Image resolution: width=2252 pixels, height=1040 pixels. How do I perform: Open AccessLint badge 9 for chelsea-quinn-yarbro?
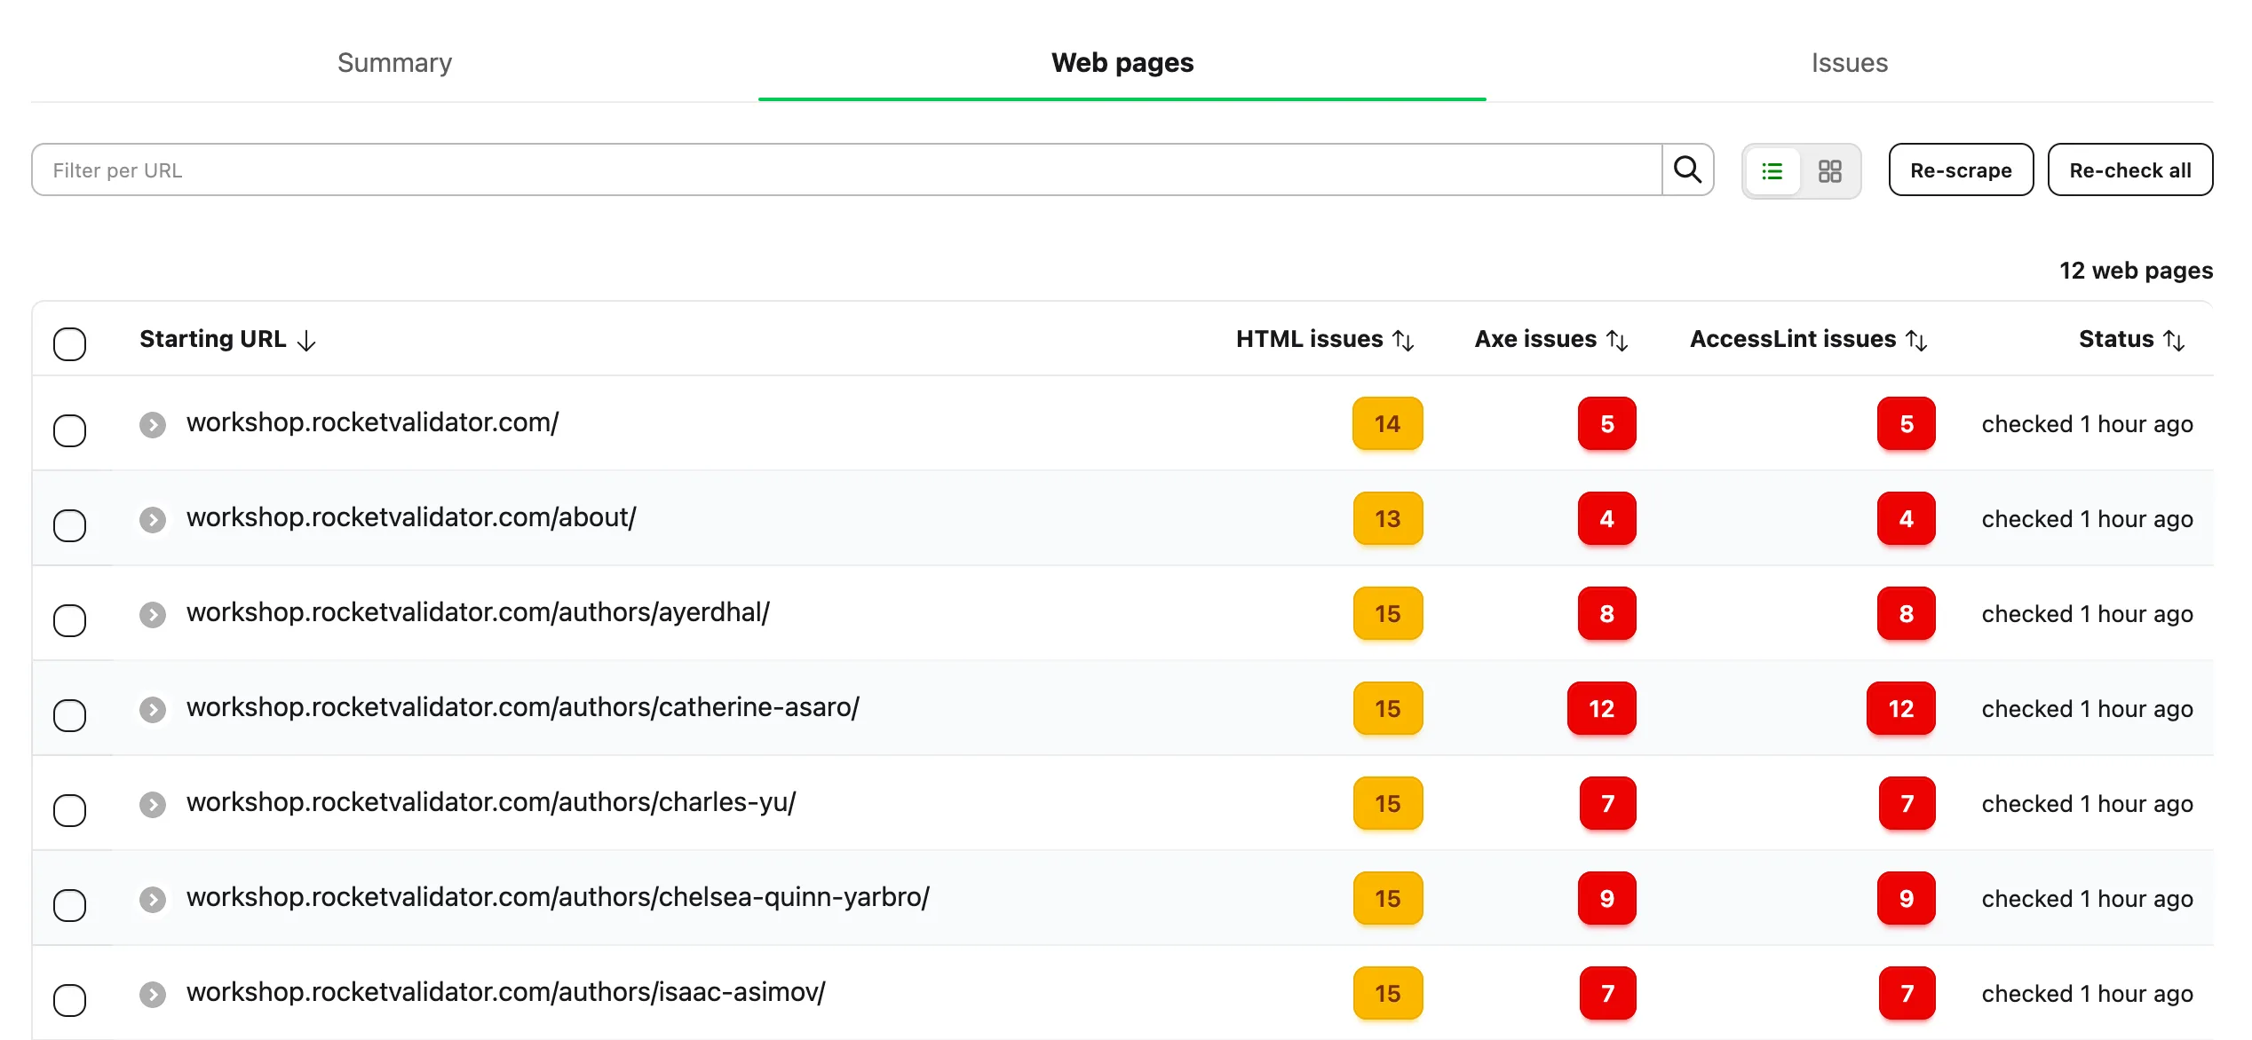1906,898
